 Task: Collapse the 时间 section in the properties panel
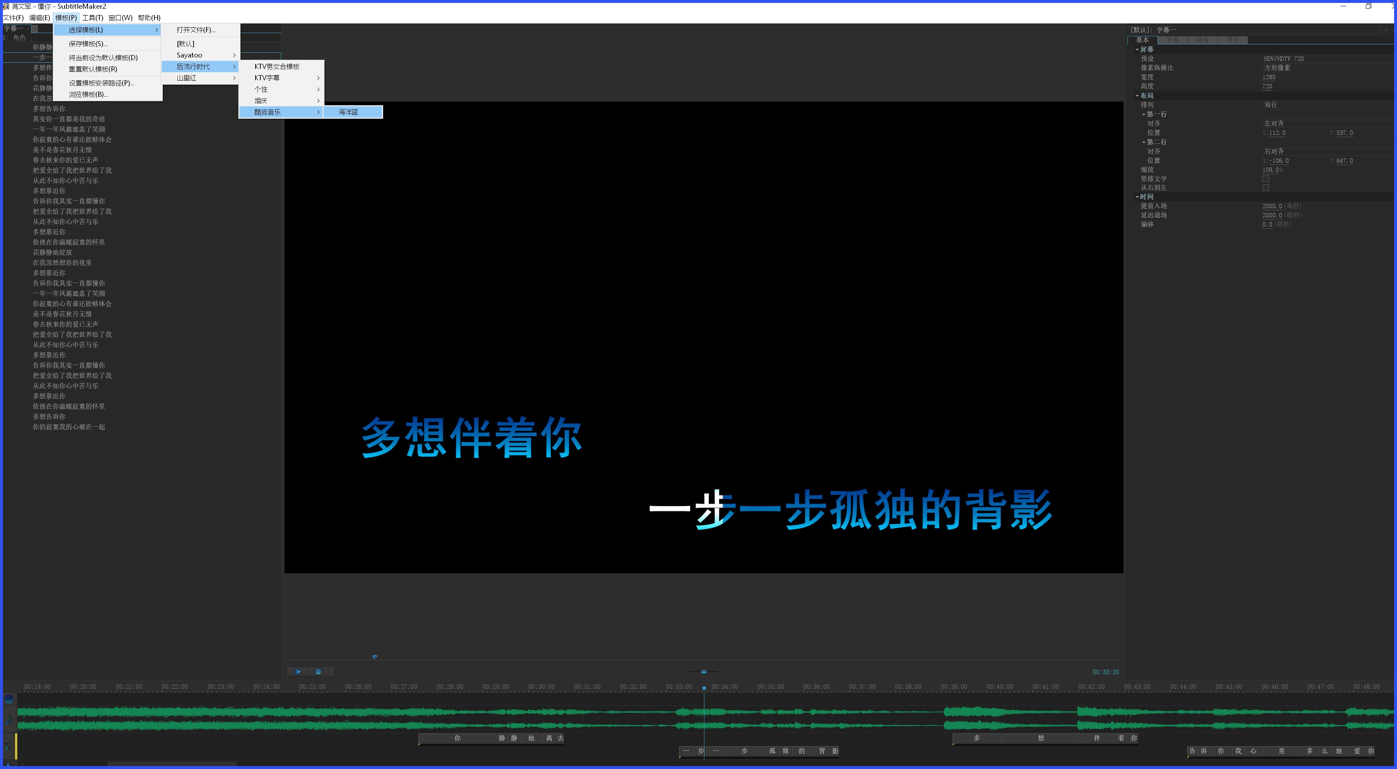1138,196
